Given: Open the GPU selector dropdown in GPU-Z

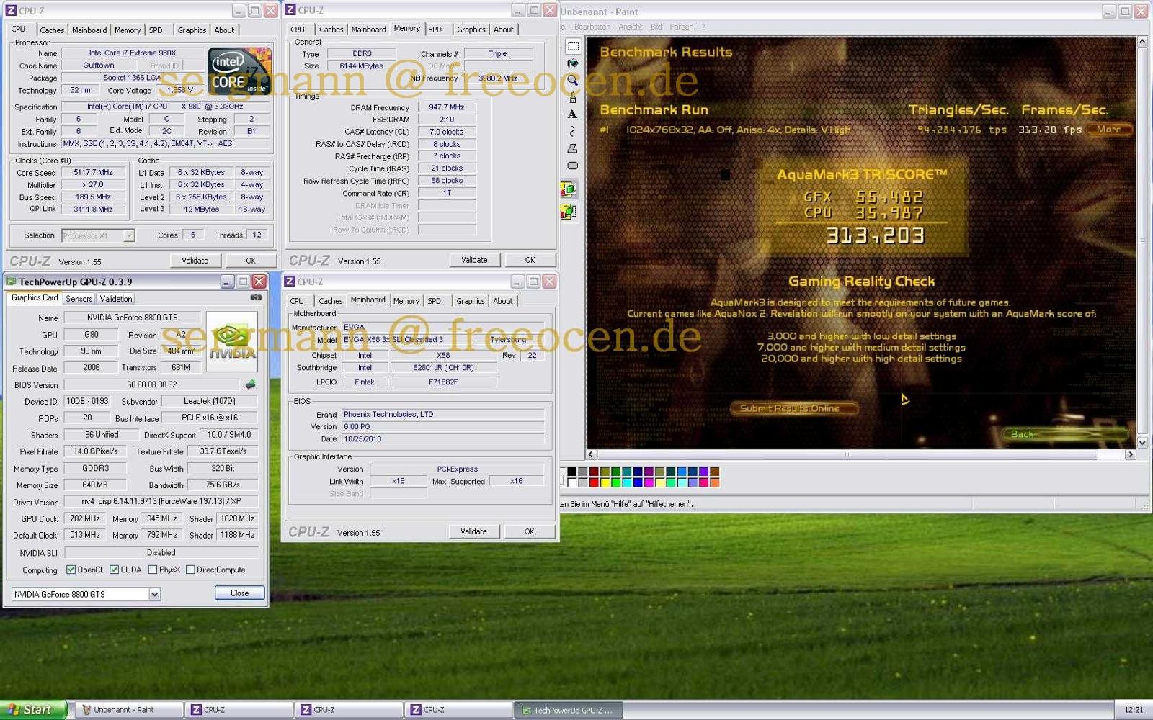Looking at the screenshot, I should tap(154, 594).
